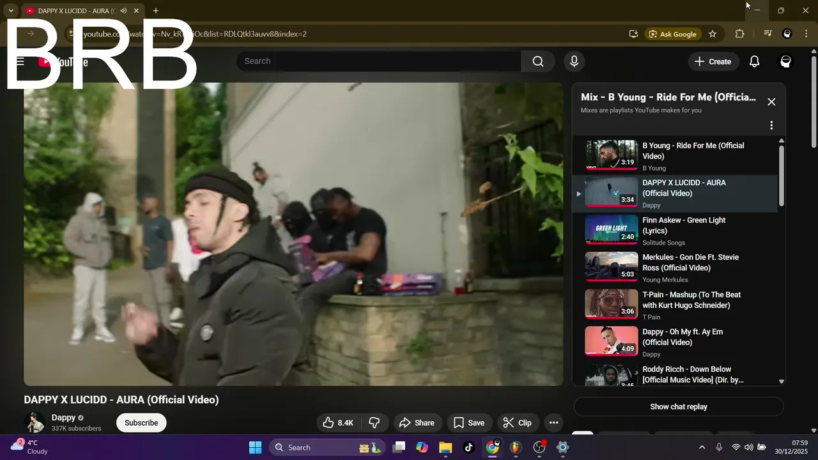
Task: Click the YouTube search magnifier button
Action: (x=538, y=61)
